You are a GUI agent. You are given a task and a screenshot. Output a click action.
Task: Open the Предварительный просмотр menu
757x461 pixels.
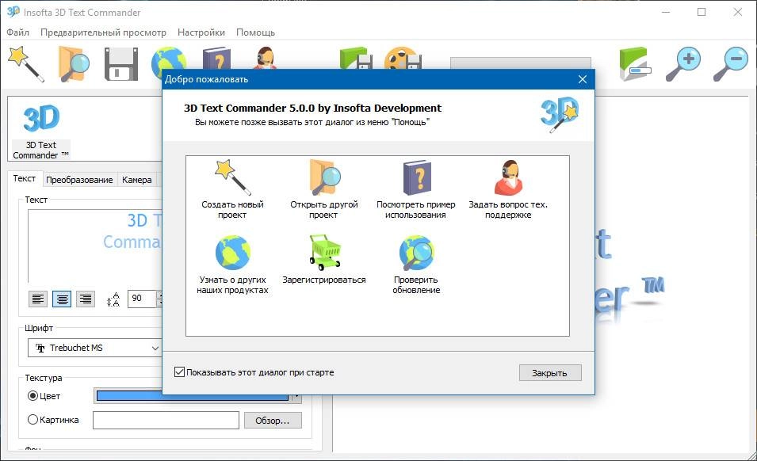tap(103, 32)
